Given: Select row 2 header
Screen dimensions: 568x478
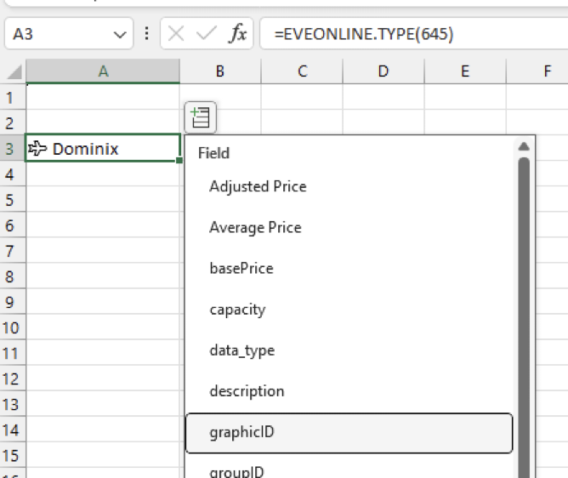Looking at the screenshot, I should (x=13, y=122).
